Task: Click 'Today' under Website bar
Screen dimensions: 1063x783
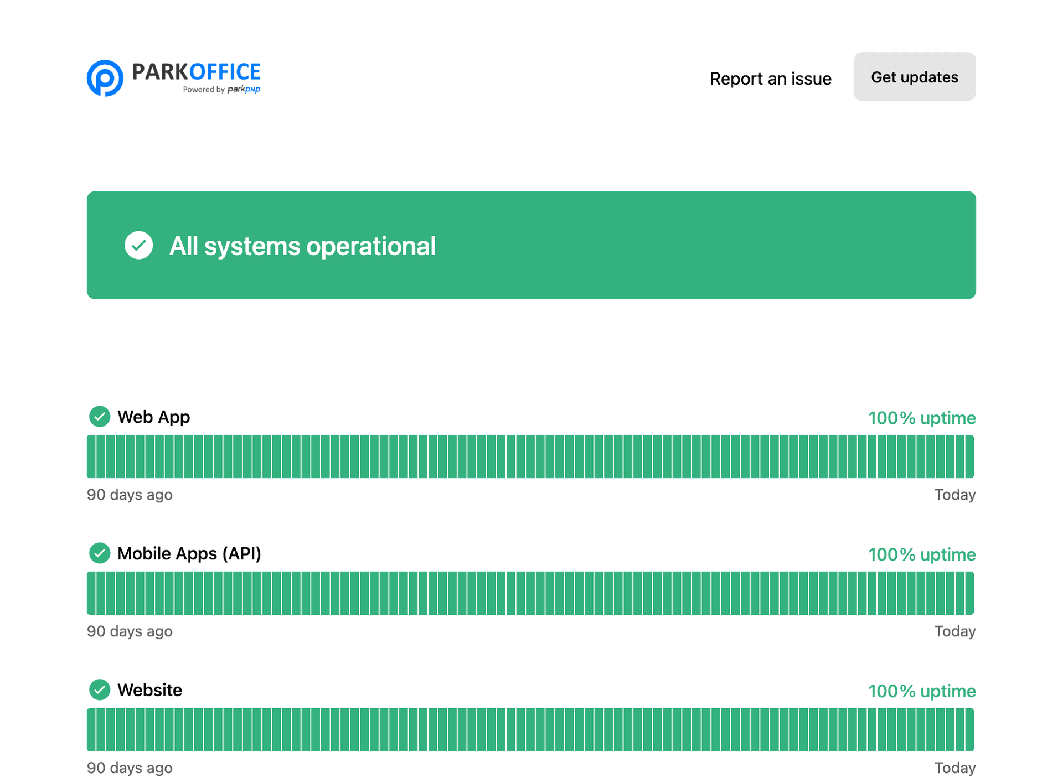Action: pyautogui.click(x=954, y=768)
